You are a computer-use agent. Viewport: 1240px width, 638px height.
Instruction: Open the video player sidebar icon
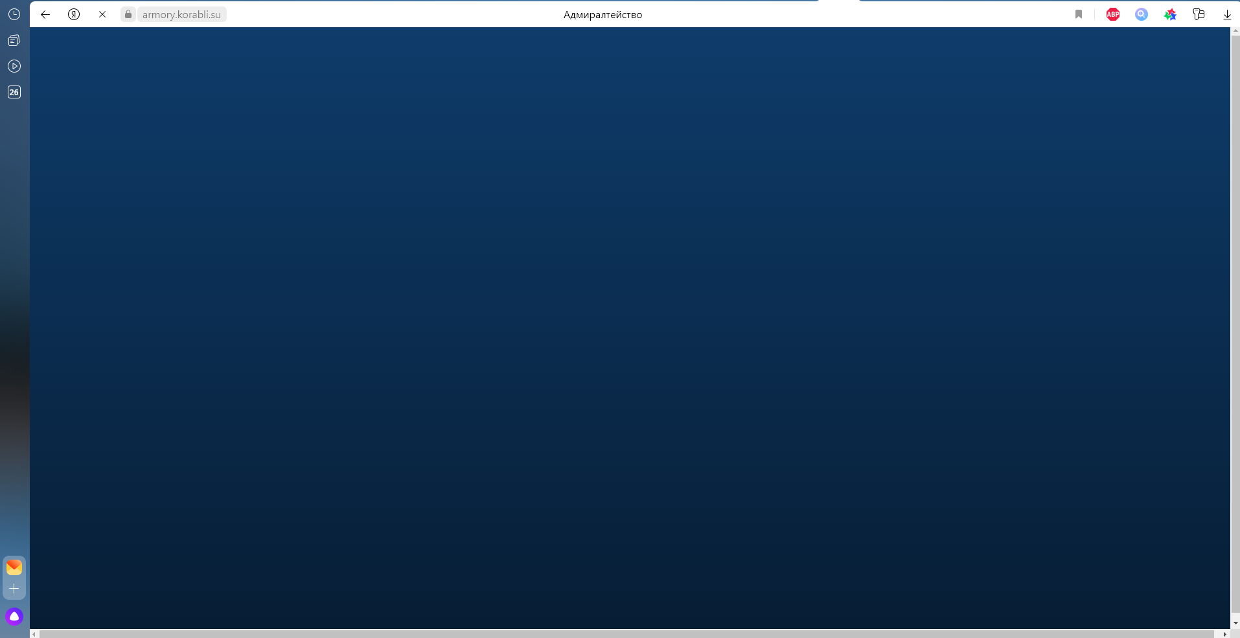pos(14,66)
